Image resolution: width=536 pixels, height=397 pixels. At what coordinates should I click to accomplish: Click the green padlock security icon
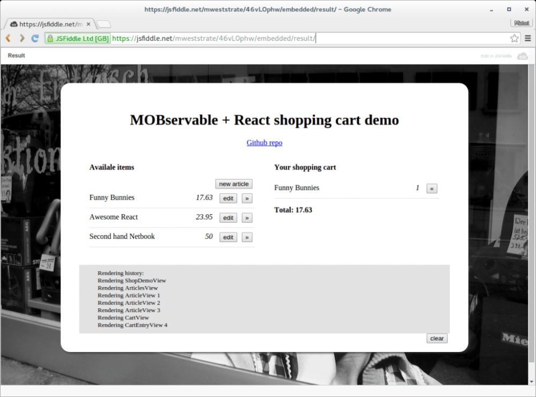coord(50,38)
